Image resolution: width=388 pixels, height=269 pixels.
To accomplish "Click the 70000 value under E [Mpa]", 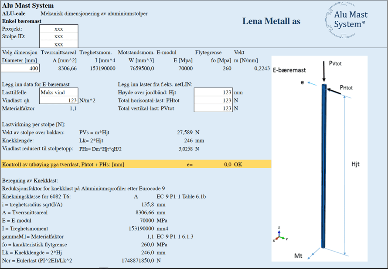I will [x=185, y=68].
